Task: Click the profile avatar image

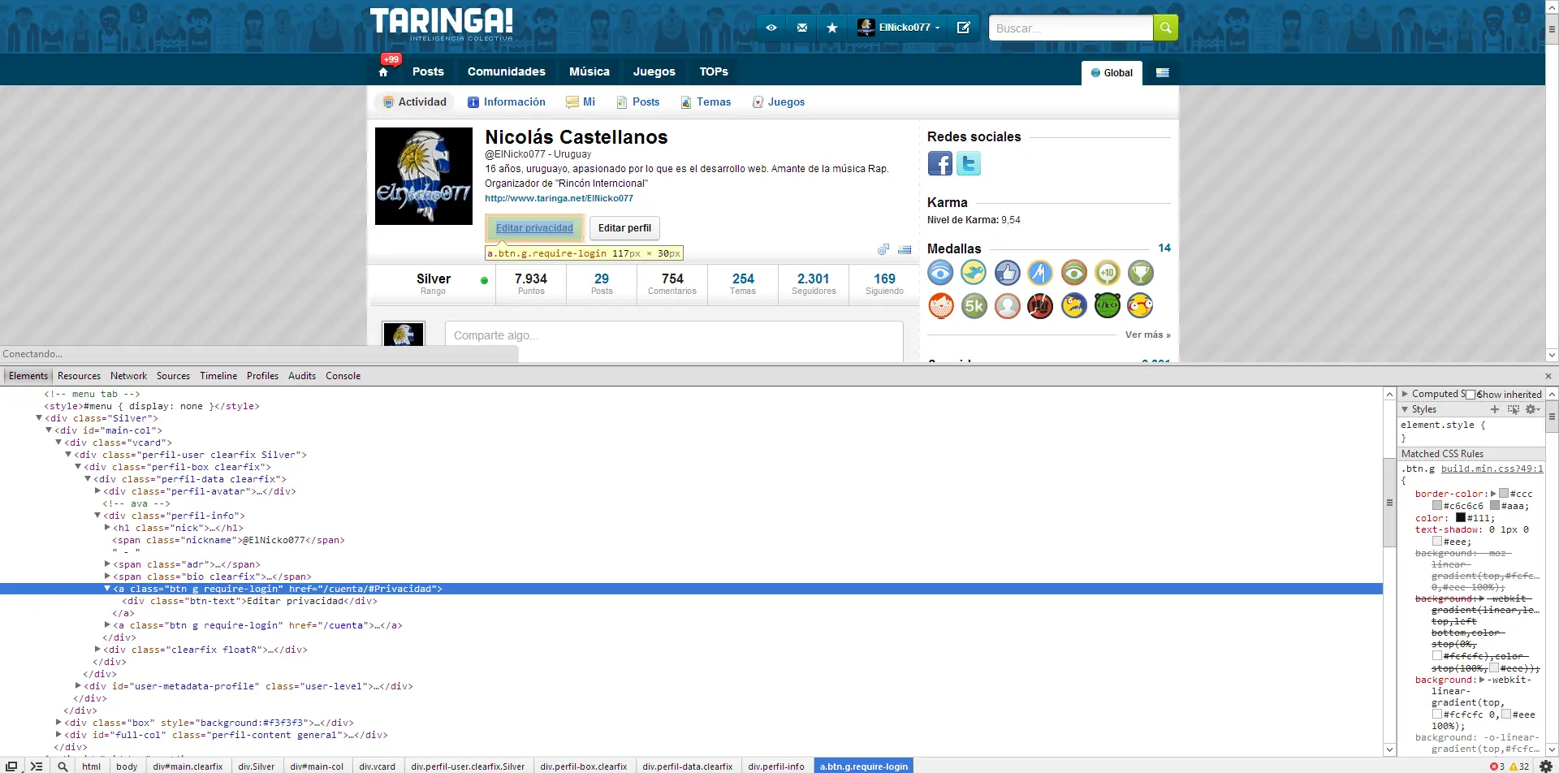Action: [x=424, y=176]
